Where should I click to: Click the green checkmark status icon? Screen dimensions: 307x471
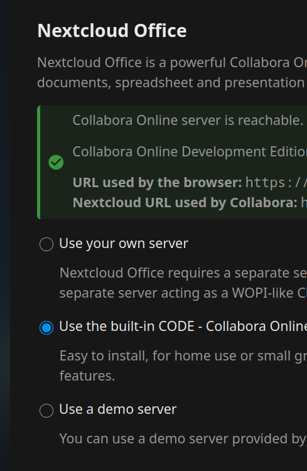(56, 162)
